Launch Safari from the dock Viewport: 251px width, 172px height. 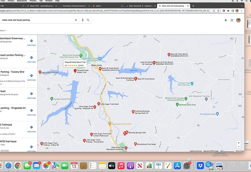pos(8,166)
